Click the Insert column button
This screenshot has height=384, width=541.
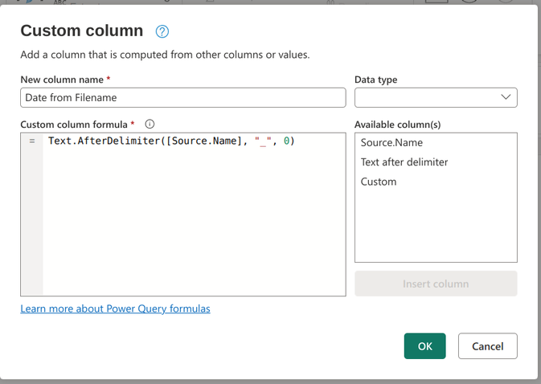436,284
